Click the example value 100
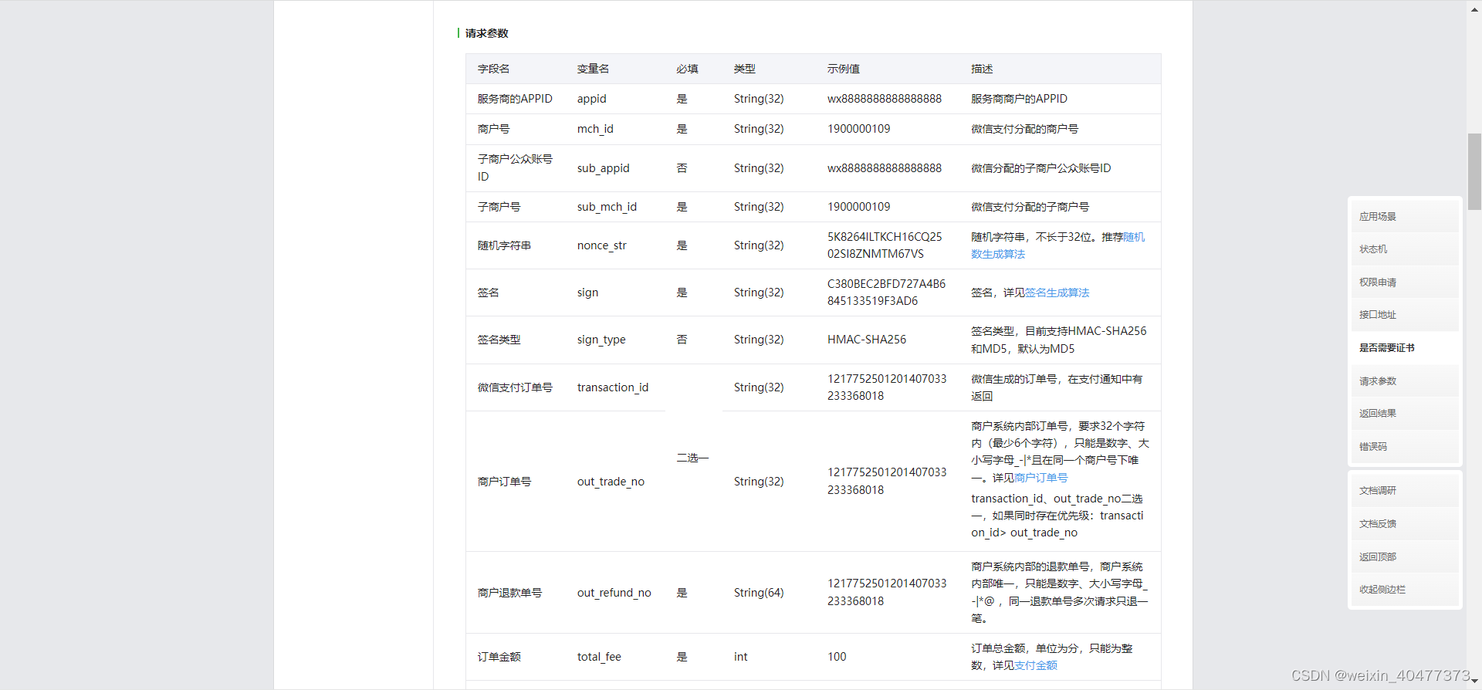 pyautogui.click(x=837, y=657)
